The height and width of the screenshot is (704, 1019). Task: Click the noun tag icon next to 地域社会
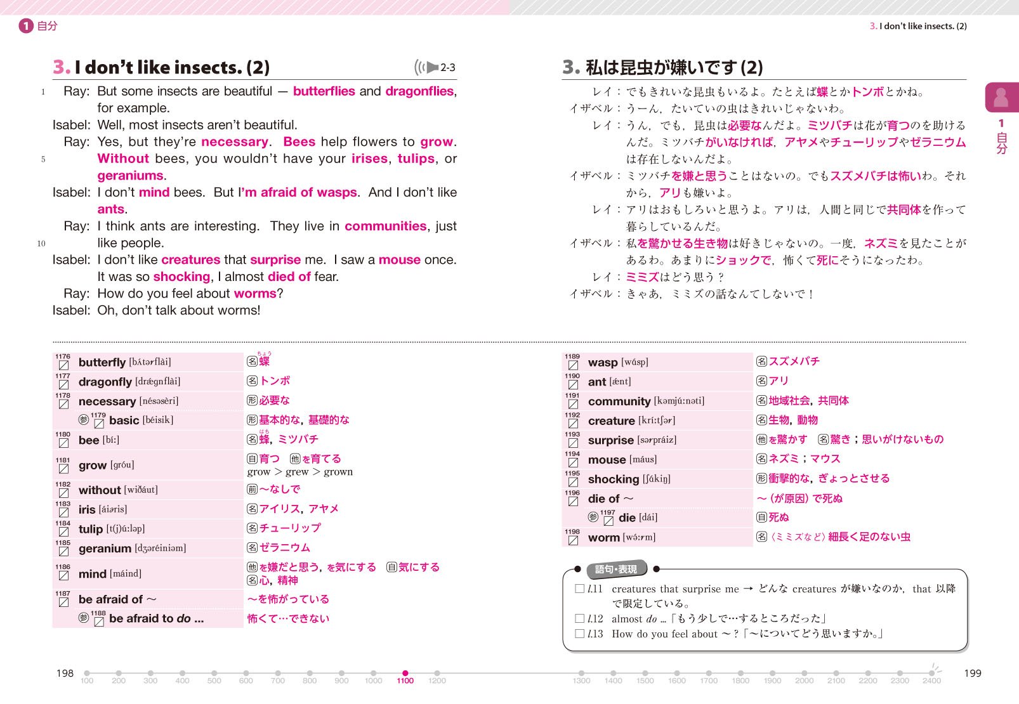(762, 400)
